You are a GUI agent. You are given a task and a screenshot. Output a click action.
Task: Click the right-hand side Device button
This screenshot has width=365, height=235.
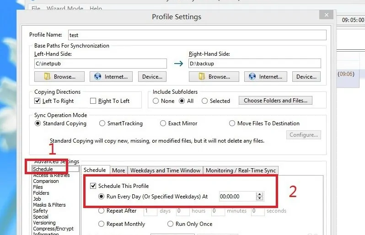(x=306, y=76)
